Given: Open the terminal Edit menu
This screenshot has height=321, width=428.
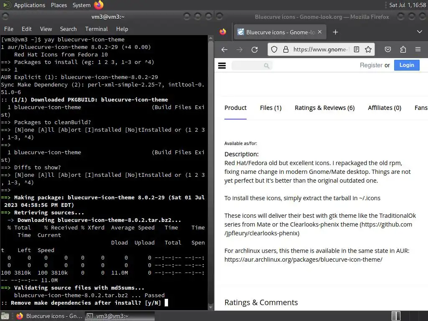Looking at the screenshot, I should coord(26,29).
